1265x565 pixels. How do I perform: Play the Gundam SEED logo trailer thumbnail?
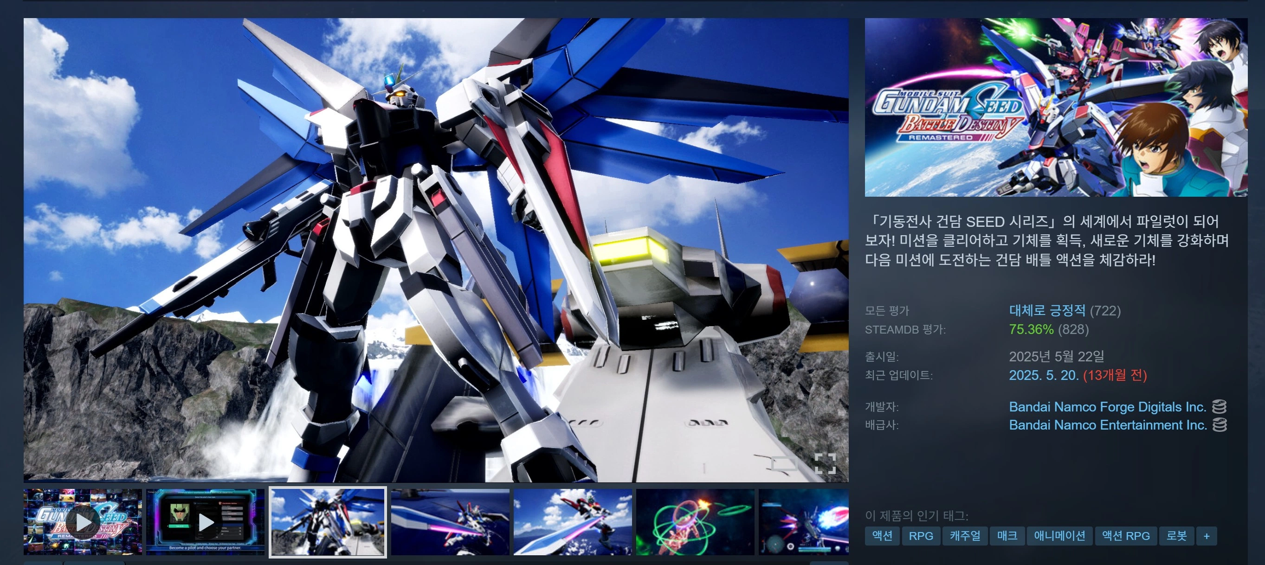83,522
